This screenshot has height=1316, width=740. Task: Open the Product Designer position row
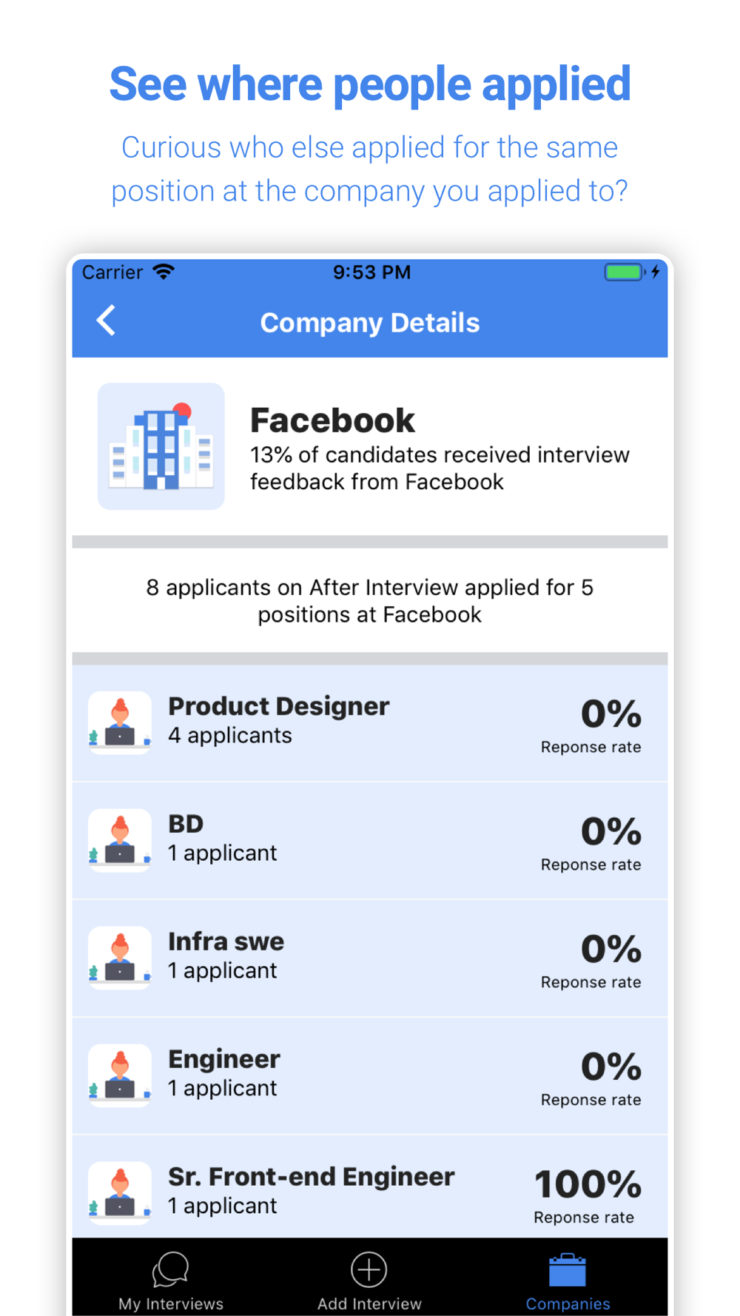(370, 723)
